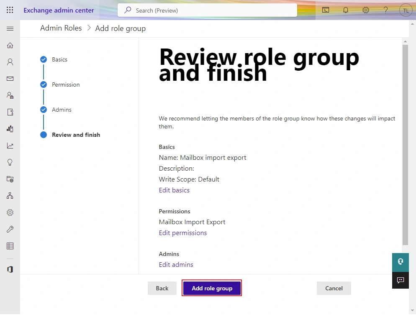Click the Write Scope: Default text
This screenshot has width=416, height=315.
[189, 179]
